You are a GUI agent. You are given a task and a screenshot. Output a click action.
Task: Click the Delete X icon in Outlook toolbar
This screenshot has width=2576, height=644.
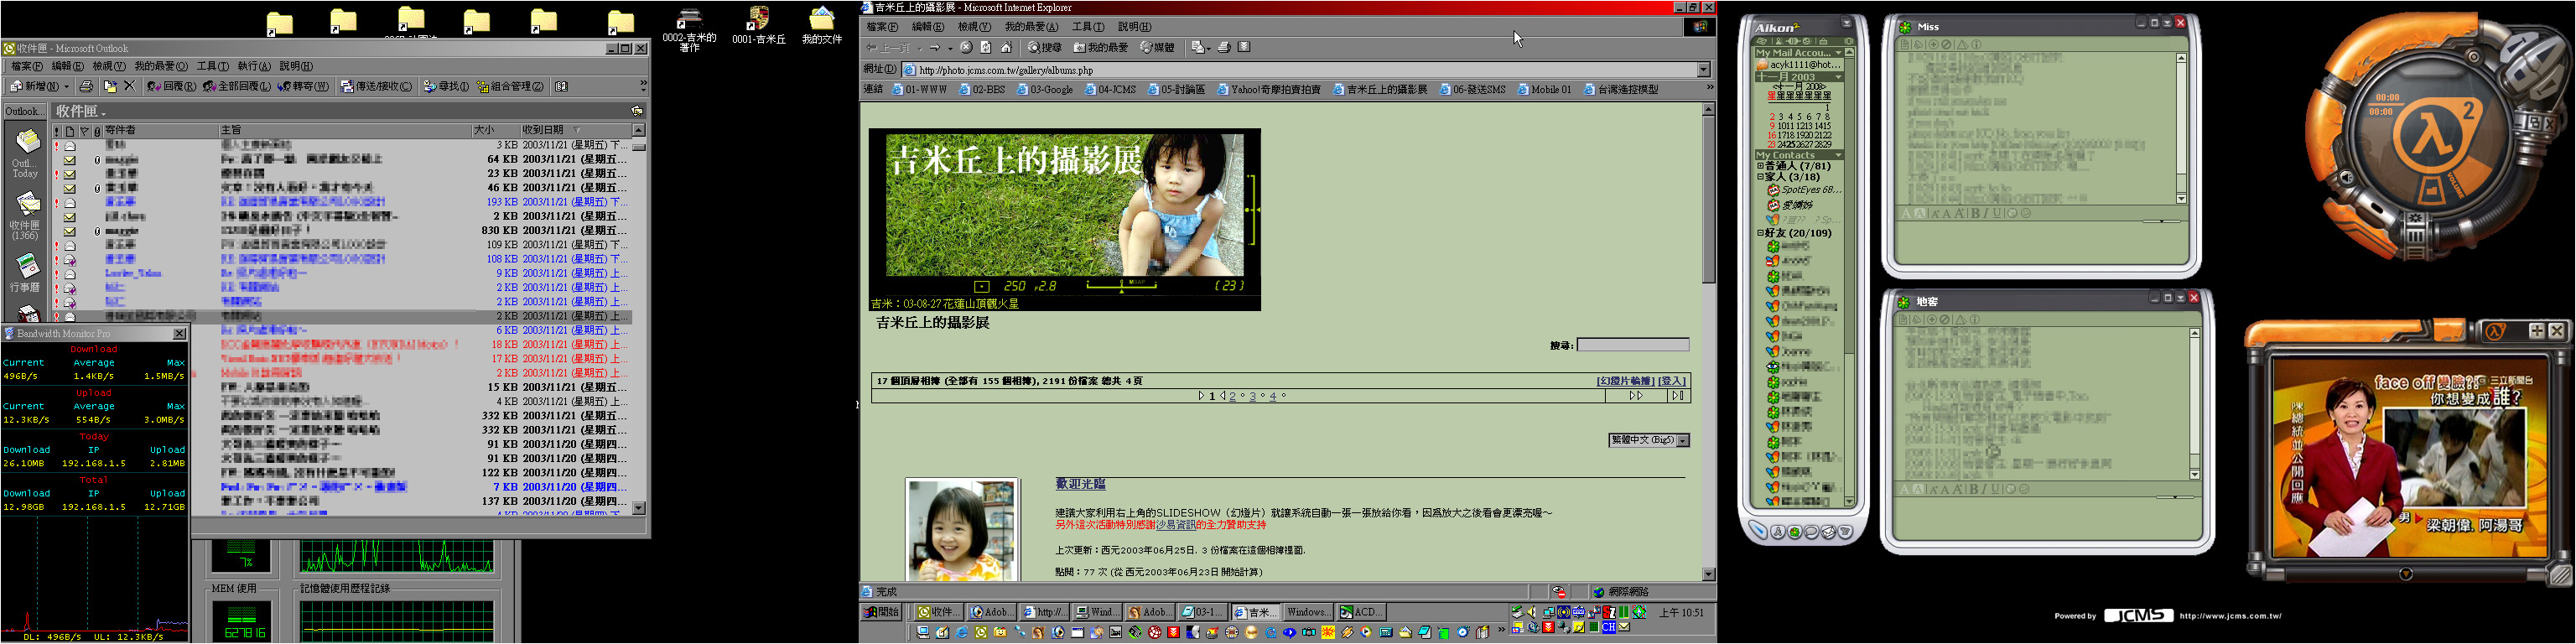point(129,87)
